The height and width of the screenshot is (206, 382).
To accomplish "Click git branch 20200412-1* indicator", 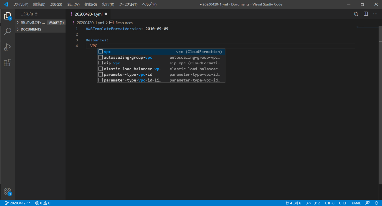I will (x=18, y=203).
